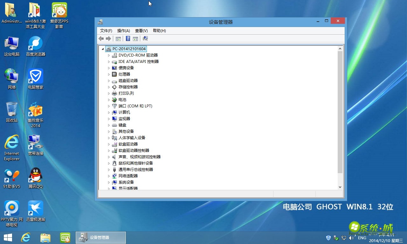Click the back navigation arrow in Device Manager
This screenshot has width=407, height=244.
coord(101,38)
